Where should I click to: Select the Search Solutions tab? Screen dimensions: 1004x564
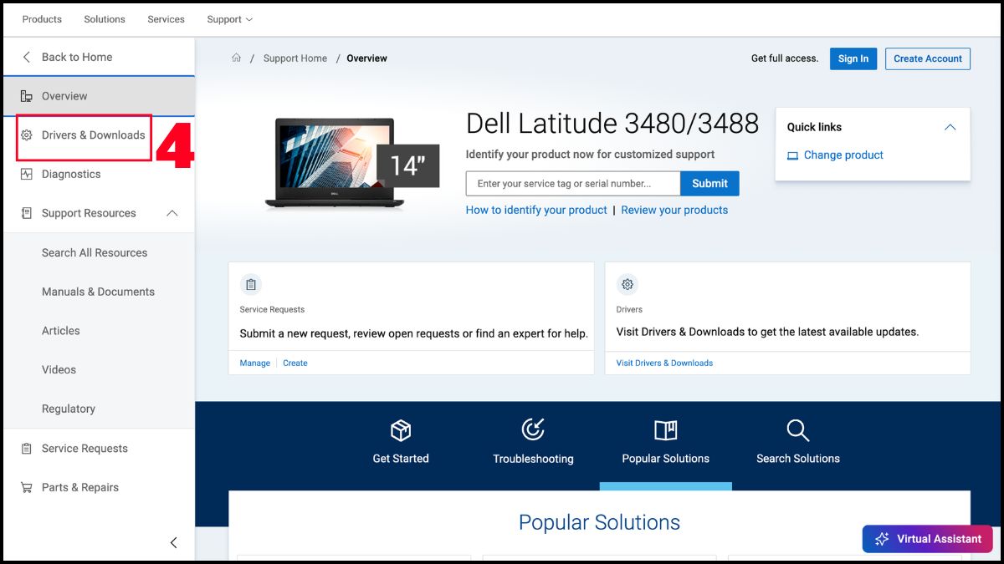click(798, 443)
